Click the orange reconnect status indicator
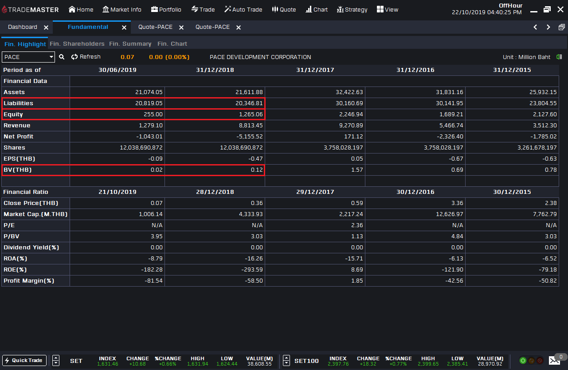 [x=532, y=360]
